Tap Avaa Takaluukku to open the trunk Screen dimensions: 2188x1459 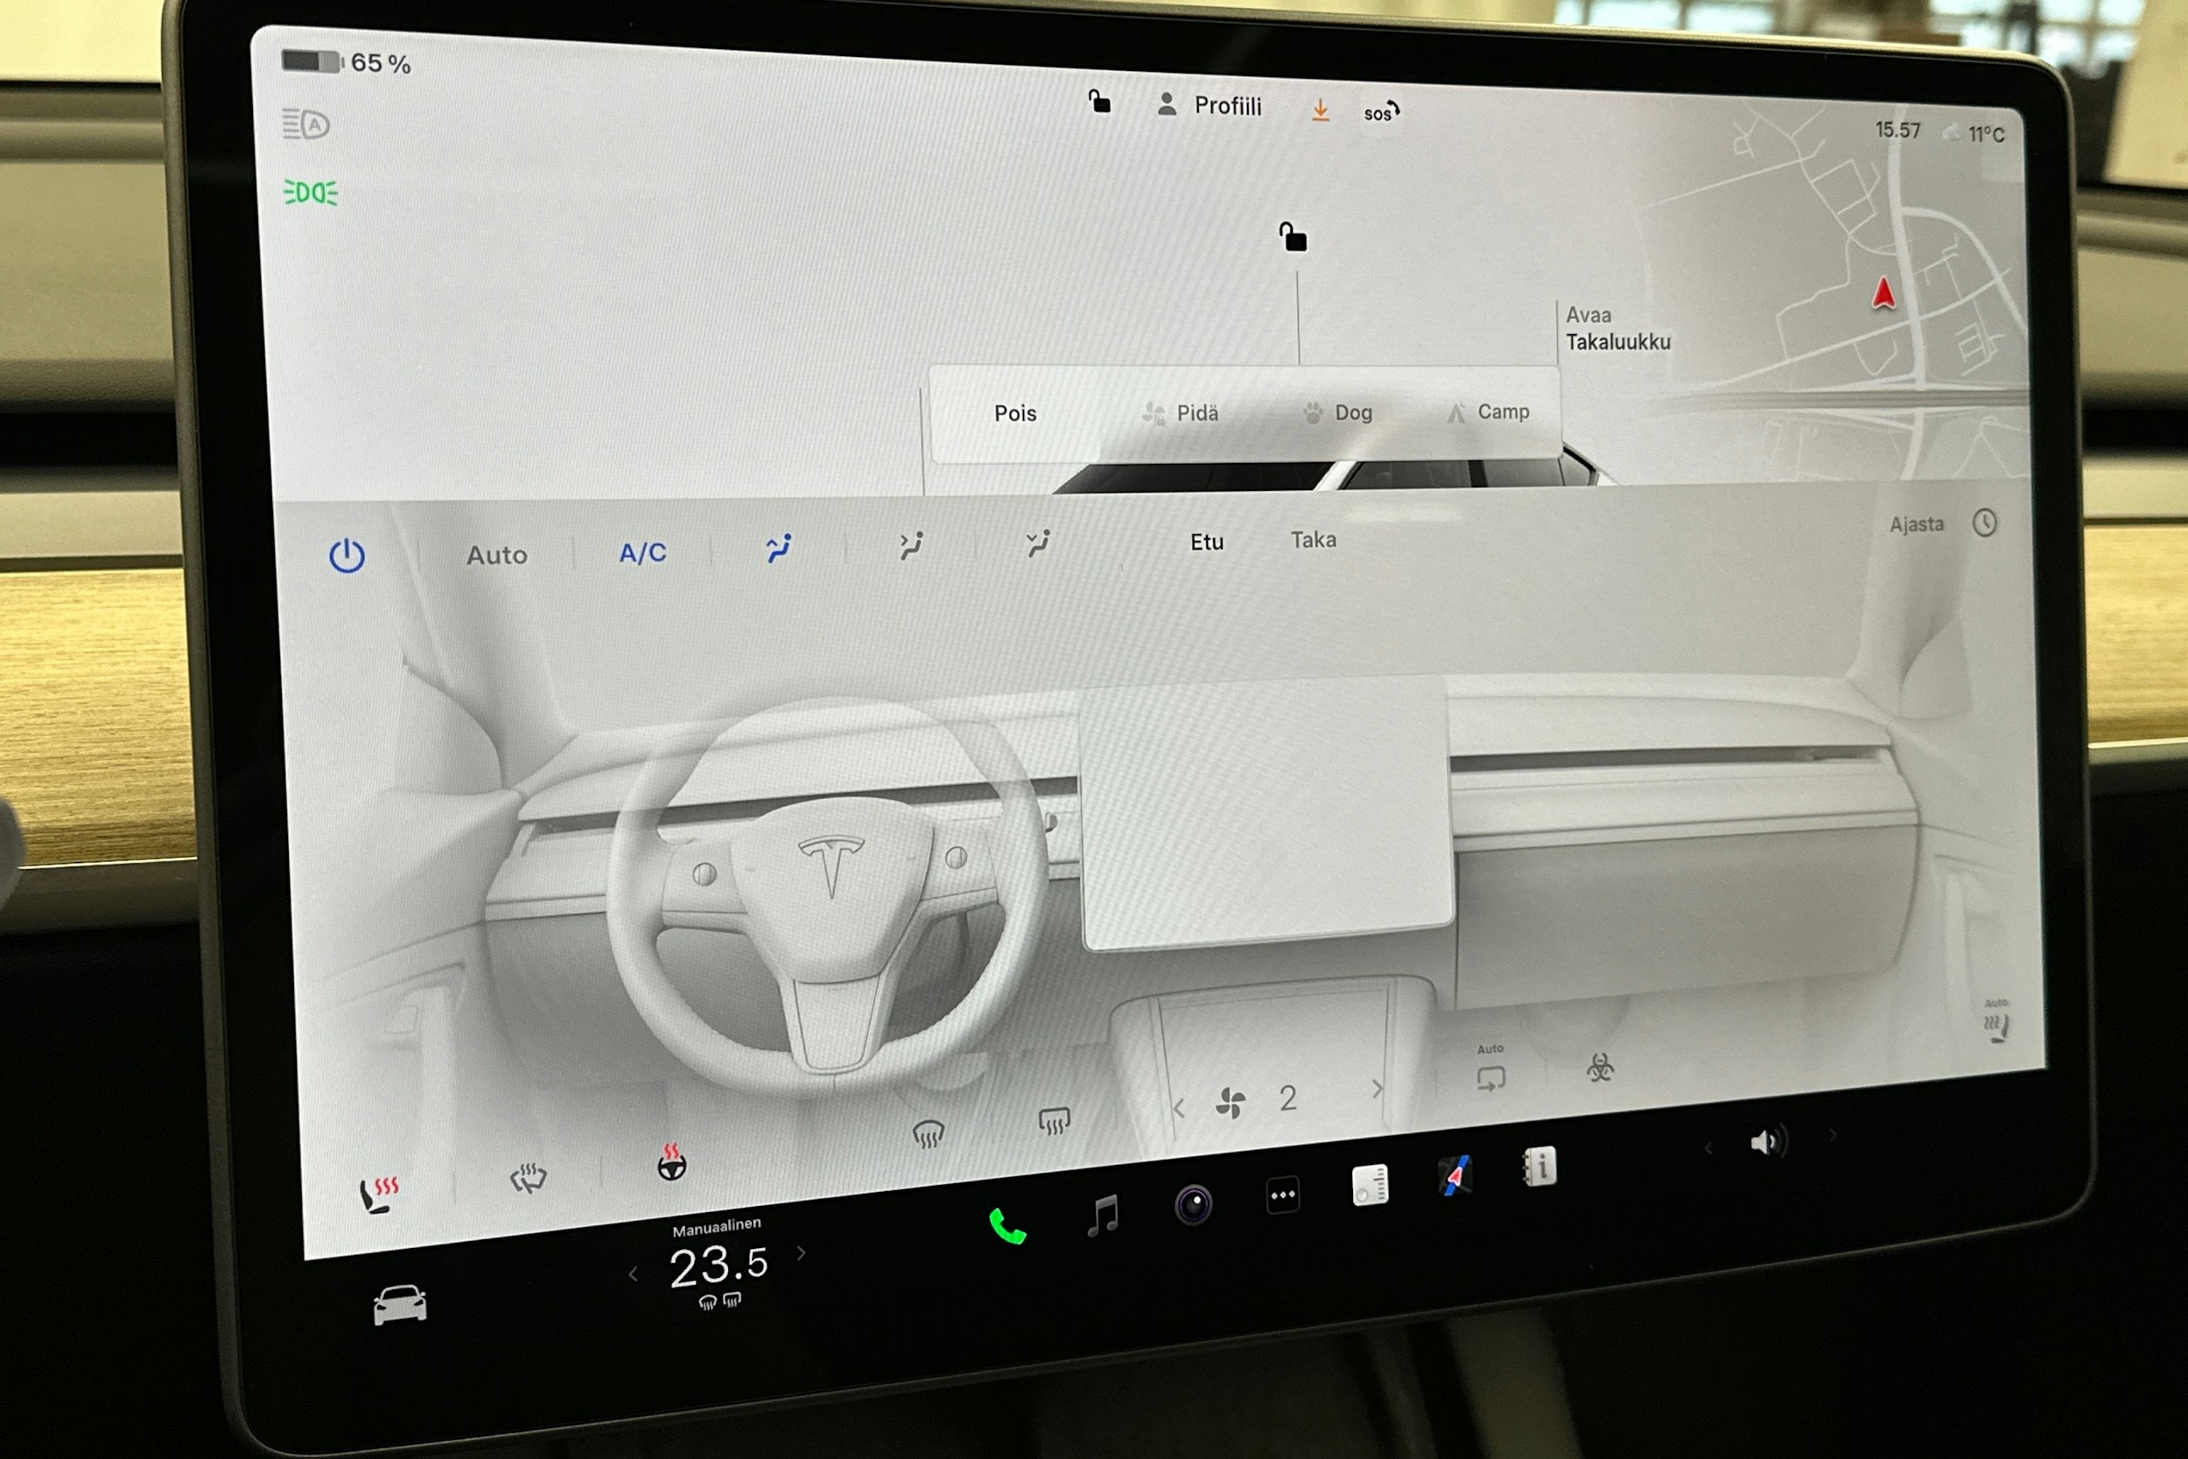coord(1618,328)
